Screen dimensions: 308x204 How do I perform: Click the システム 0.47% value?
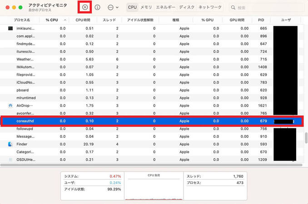pos(115,176)
